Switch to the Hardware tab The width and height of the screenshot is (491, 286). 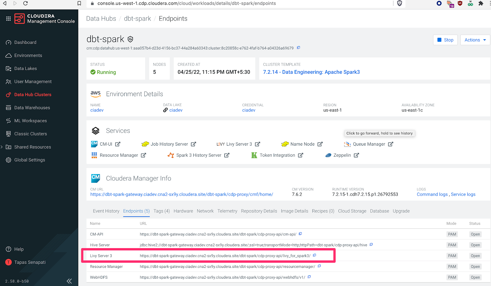tap(183, 211)
